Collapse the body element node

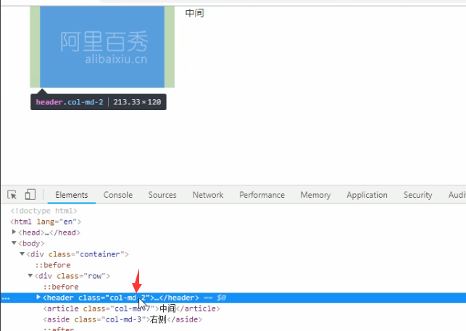click(14, 243)
